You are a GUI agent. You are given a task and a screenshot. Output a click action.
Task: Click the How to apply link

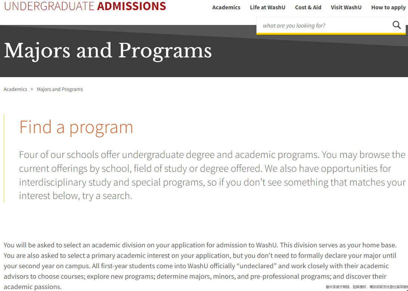(388, 7)
